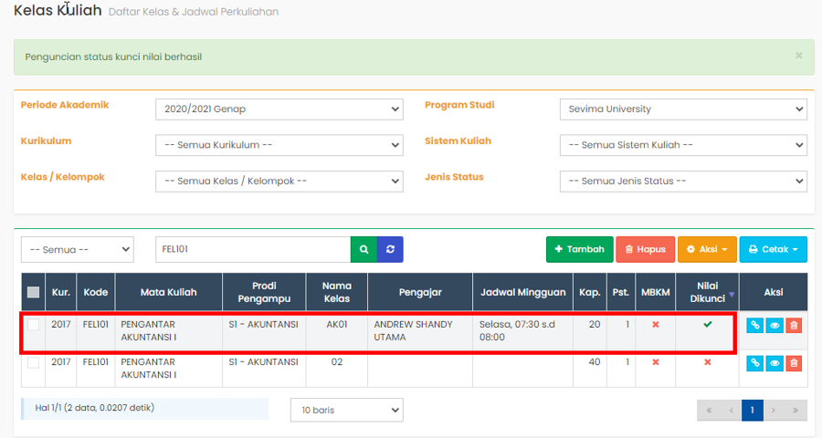Open the Cetak print menu
822x438 pixels.
click(x=773, y=249)
